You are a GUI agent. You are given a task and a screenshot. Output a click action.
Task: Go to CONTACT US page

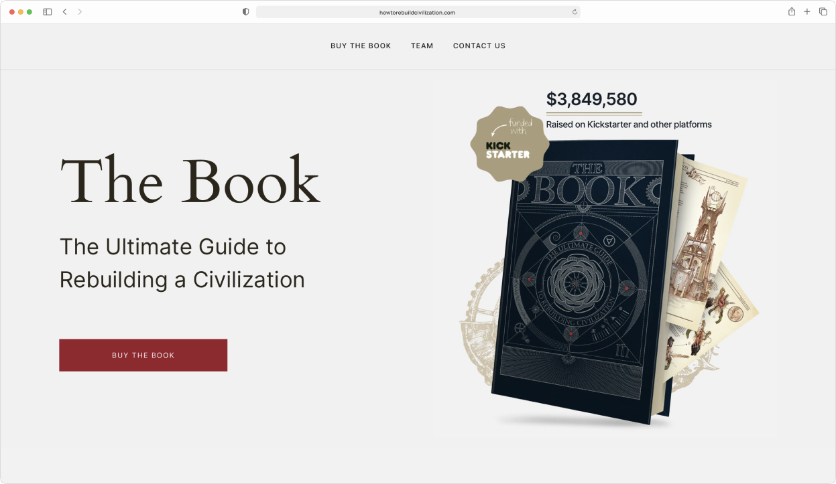479,46
